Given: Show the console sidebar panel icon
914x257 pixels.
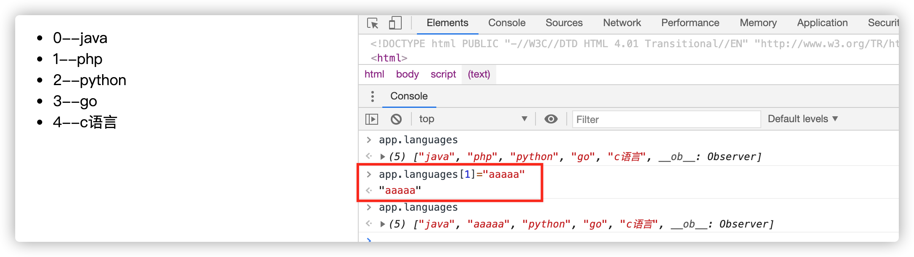Looking at the screenshot, I should [372, 119].
